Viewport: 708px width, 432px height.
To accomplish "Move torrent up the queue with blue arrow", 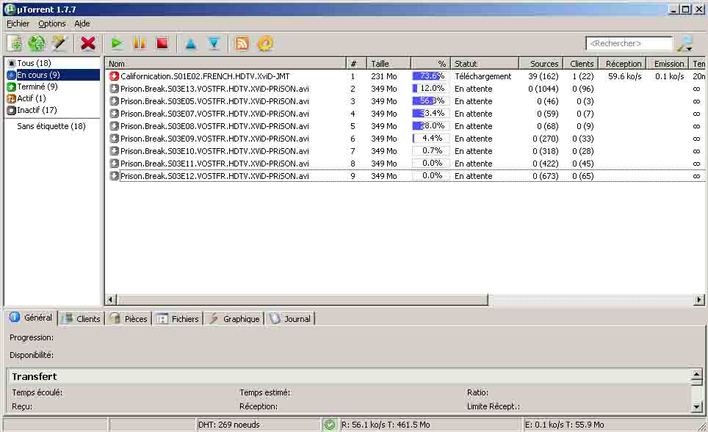I will pos(191,43).
